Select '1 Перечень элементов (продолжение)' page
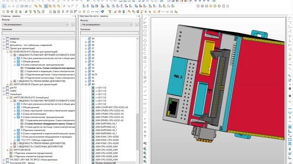 [33, 153]
